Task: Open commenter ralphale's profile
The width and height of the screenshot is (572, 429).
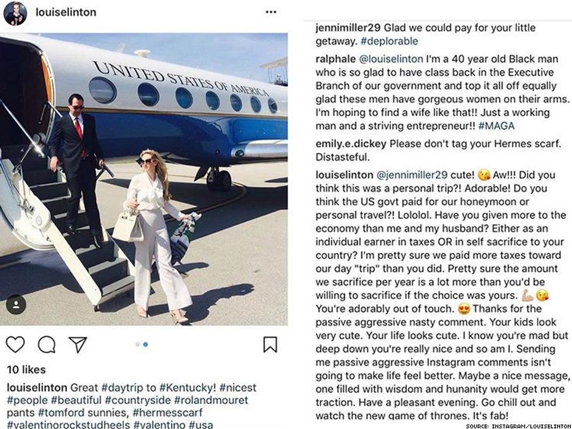Action: click(335, 58)
